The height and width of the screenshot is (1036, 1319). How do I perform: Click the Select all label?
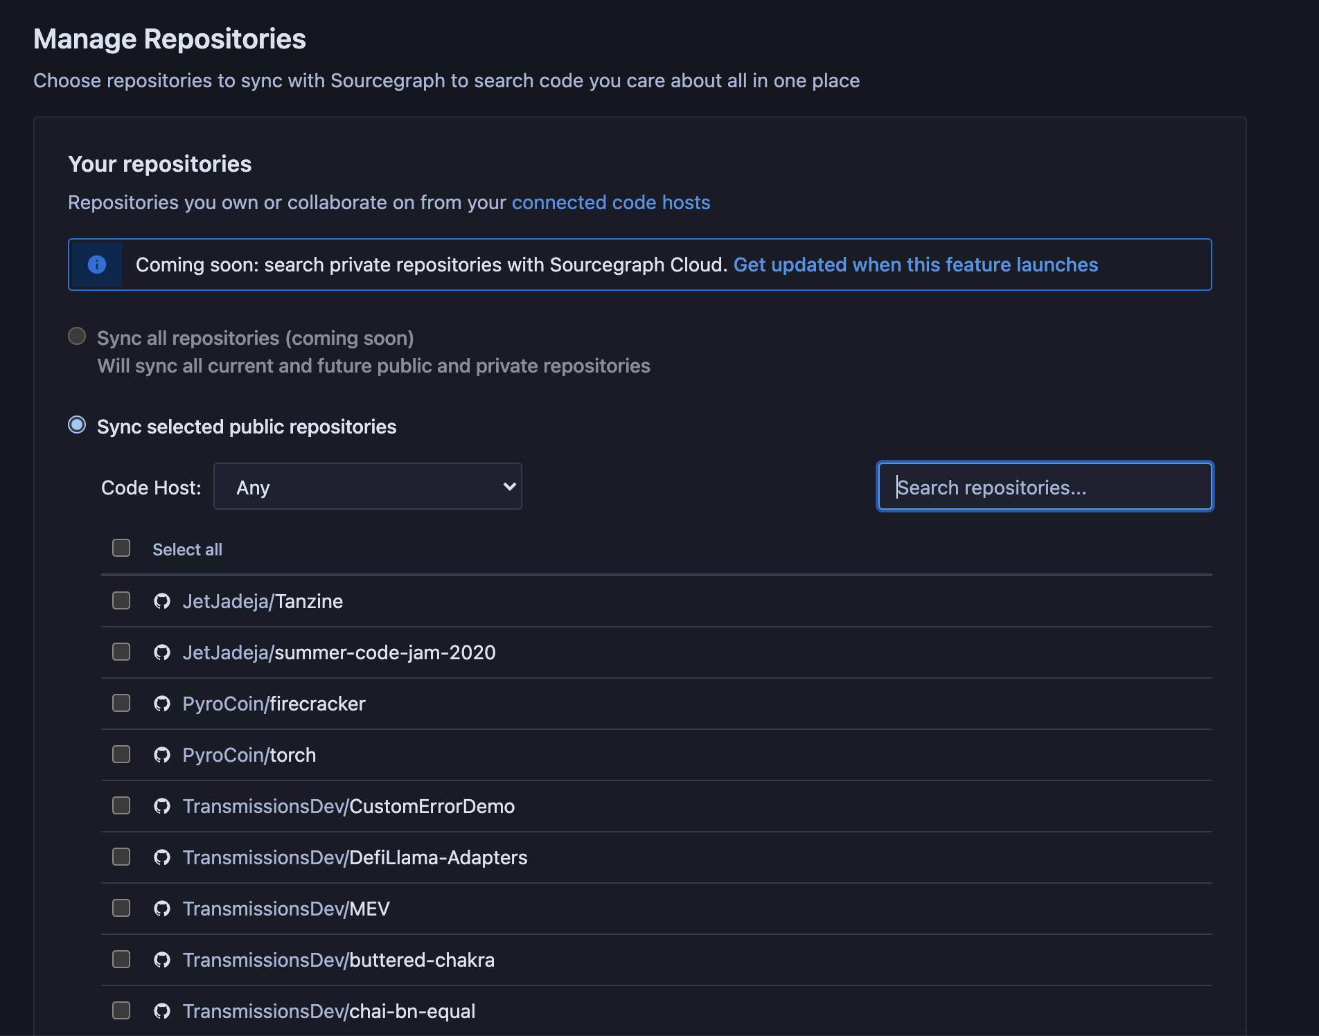[x=187, y=549]
